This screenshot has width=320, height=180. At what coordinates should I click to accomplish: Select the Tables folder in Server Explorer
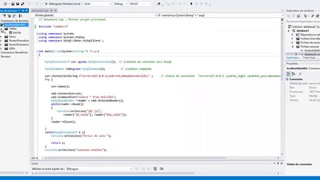pos(13,29)
